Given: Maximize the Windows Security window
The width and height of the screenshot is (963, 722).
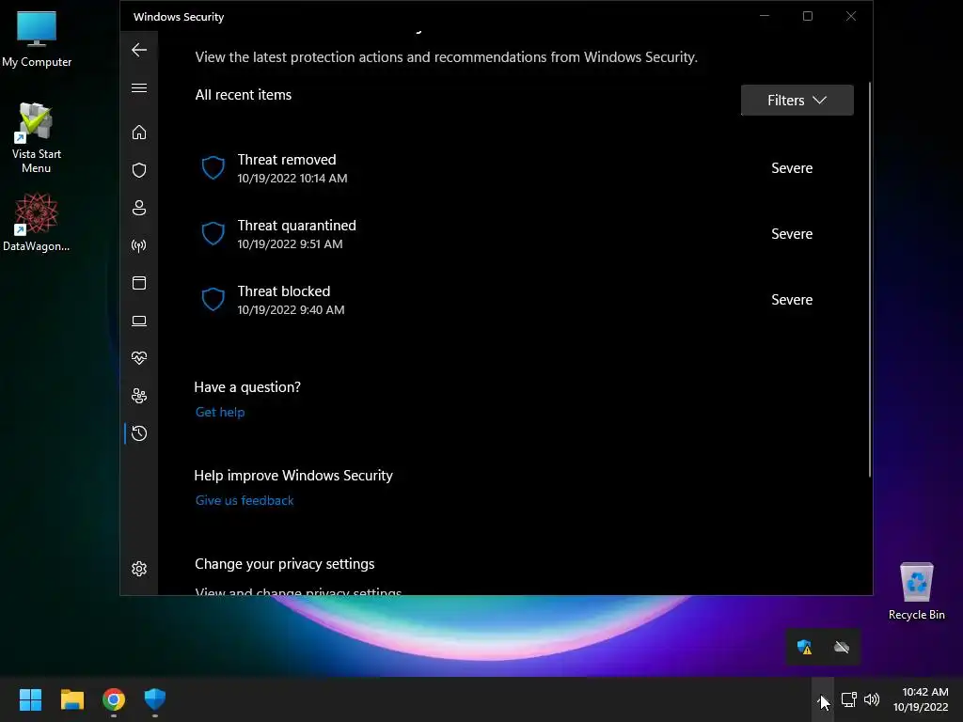Looking at the screenshot, I should point(808,16).
